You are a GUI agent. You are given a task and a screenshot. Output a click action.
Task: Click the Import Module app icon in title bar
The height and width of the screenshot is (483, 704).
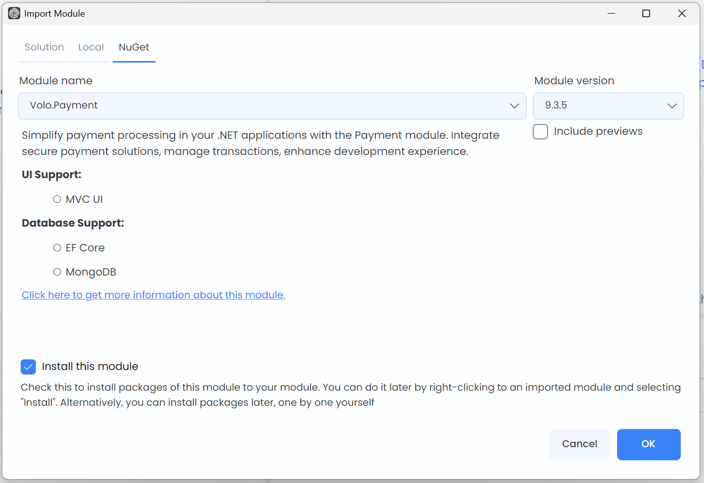point(14,14)
